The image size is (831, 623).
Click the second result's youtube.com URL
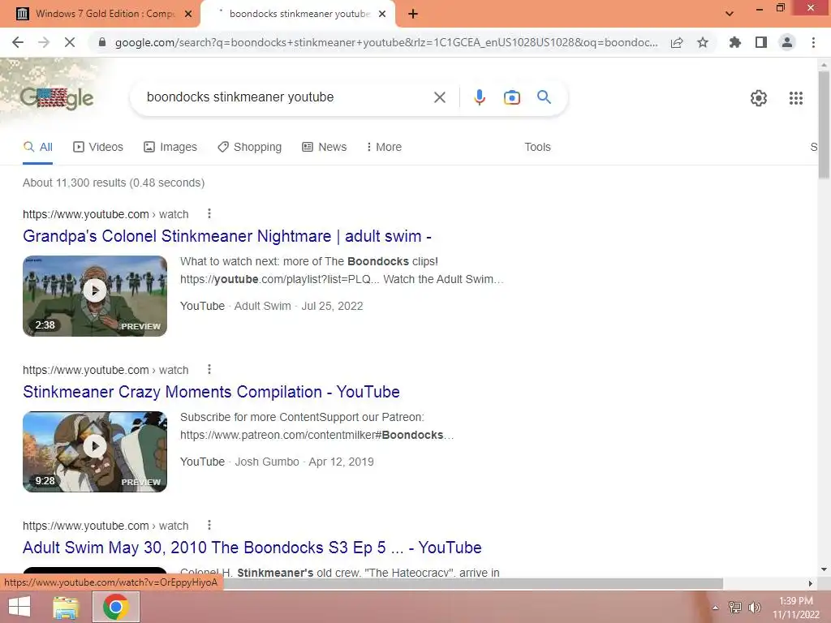point(105,370)
